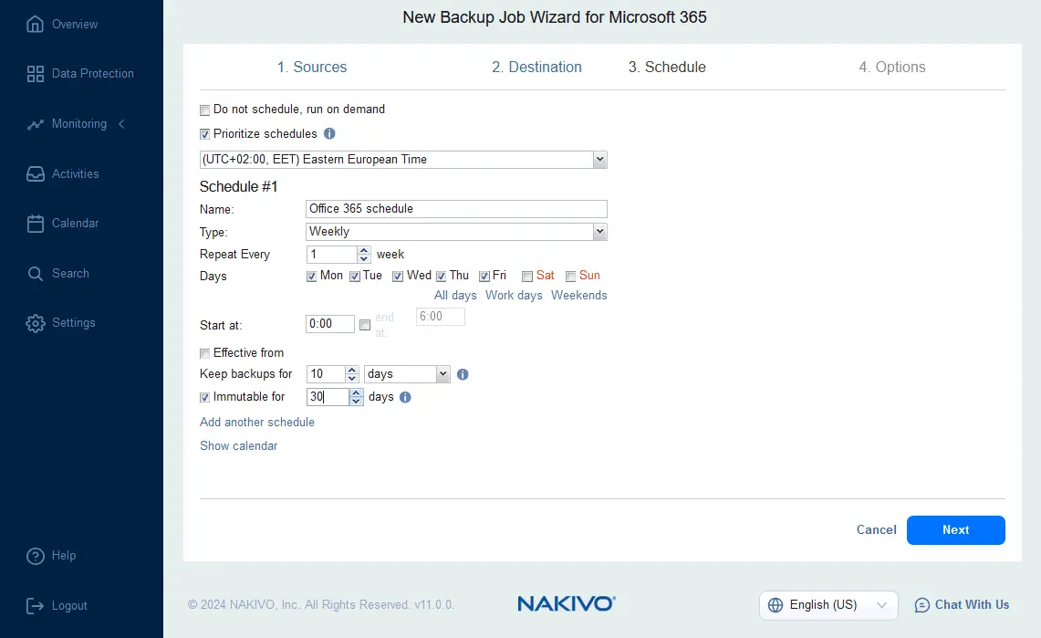Click the Cancel button
Screen dimensions: 1041x638
pos(877,529)
